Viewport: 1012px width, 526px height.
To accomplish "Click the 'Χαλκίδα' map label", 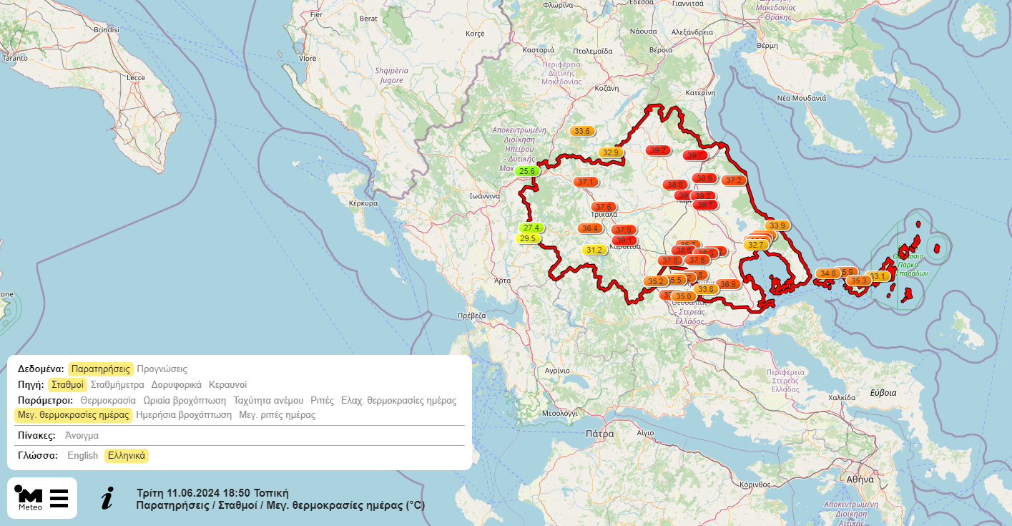I will [x=842, y=397].
